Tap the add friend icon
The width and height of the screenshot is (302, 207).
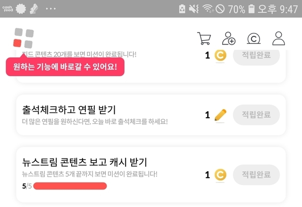[x=229, y=38]
